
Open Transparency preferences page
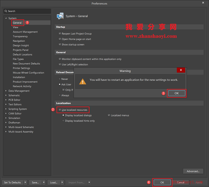(x=20, y=36)
